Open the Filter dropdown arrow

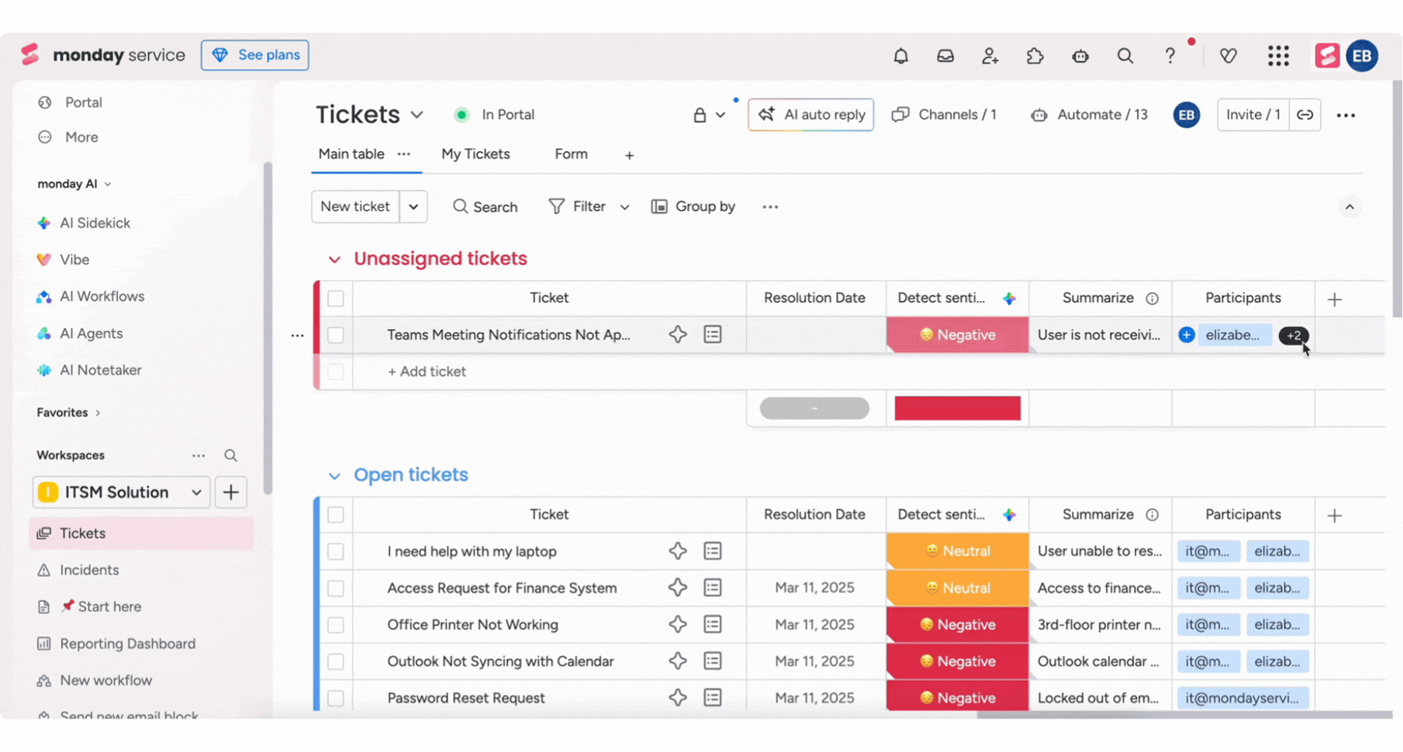[x=624, y=207]
